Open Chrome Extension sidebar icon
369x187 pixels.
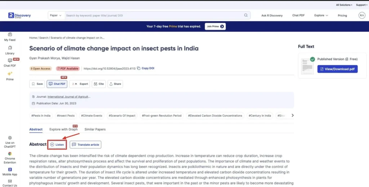(x=10, y=154)
